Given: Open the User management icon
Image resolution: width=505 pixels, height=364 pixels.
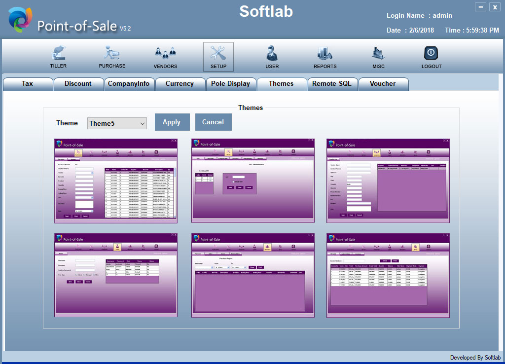Looking at the screenshot, I should click(x=272, y=53).
